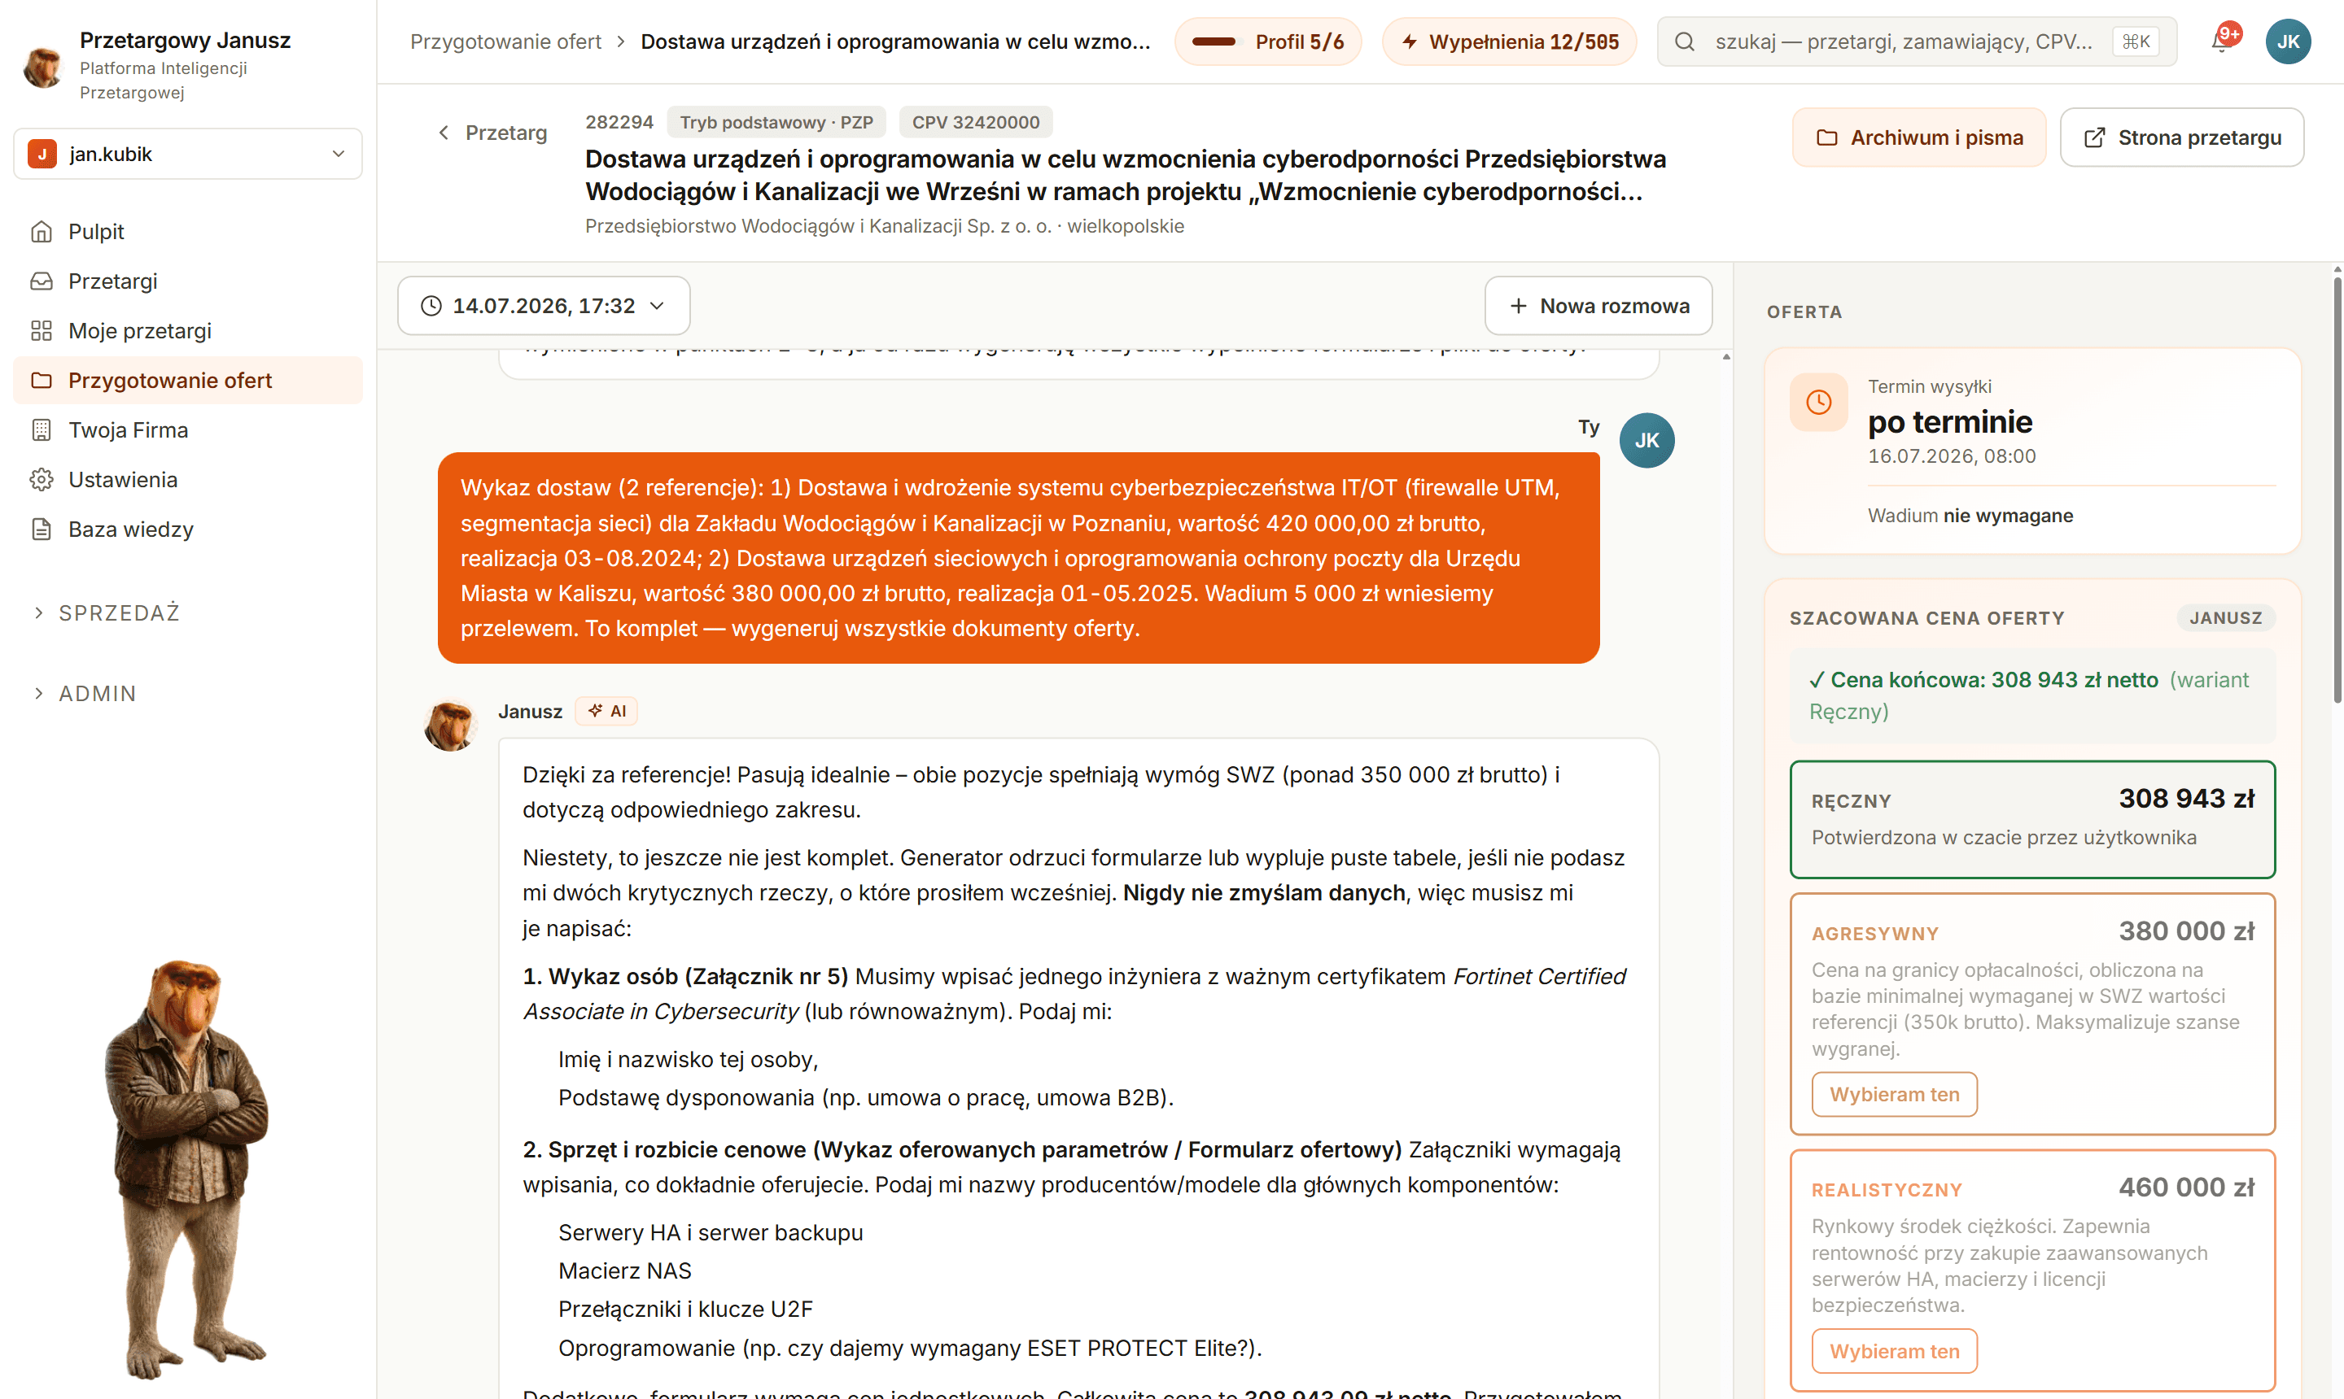The height and width of the screenshot is (1399, 2344).
Task: Click the deadline date 16.07.2026, 08:00
Action: click(x=1952, y=456)
